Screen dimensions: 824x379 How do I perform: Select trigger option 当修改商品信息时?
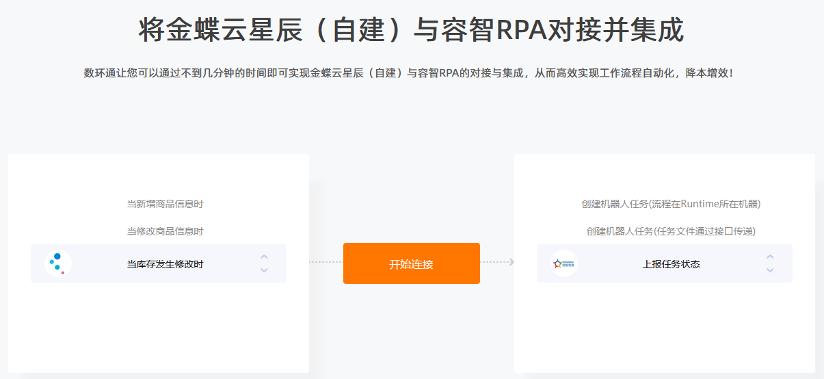[165, 231]
